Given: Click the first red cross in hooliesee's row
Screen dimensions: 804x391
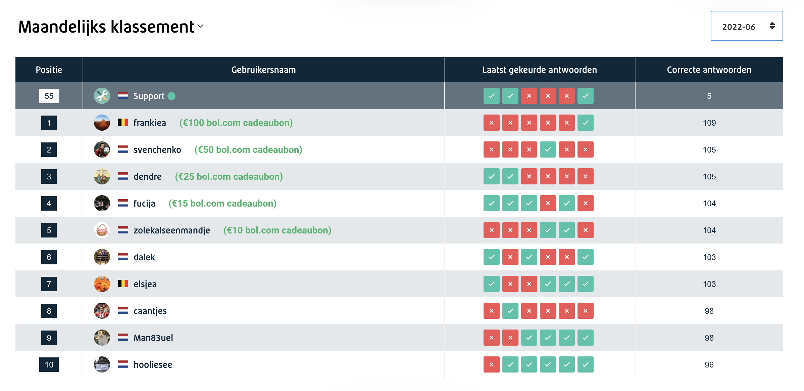Looking at the screenshot, I should 492,364.
